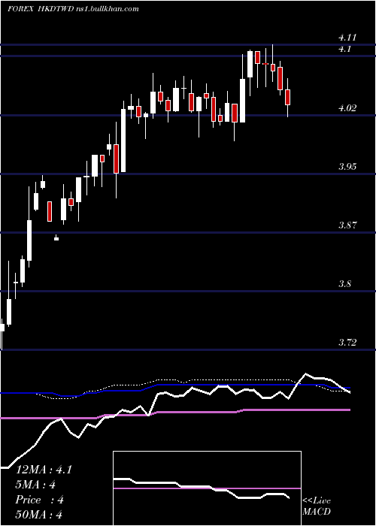Image resolution: width=376 pixels, height=526 pixels.
Task: Click the FOREX HKDTWD chart title
Action: tap(73, 9)
